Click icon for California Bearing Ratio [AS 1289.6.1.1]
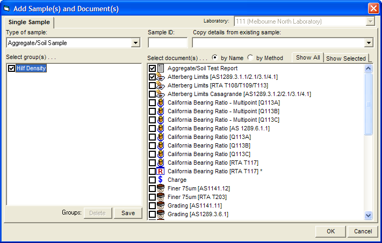Screen dimensions: 382x243 point(161,128)
